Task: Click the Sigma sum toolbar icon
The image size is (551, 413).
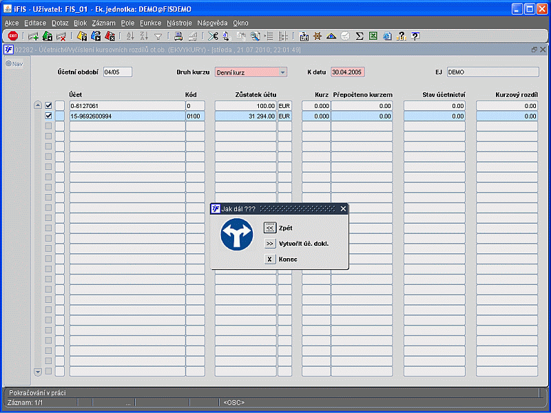Action: coord(359,36)
